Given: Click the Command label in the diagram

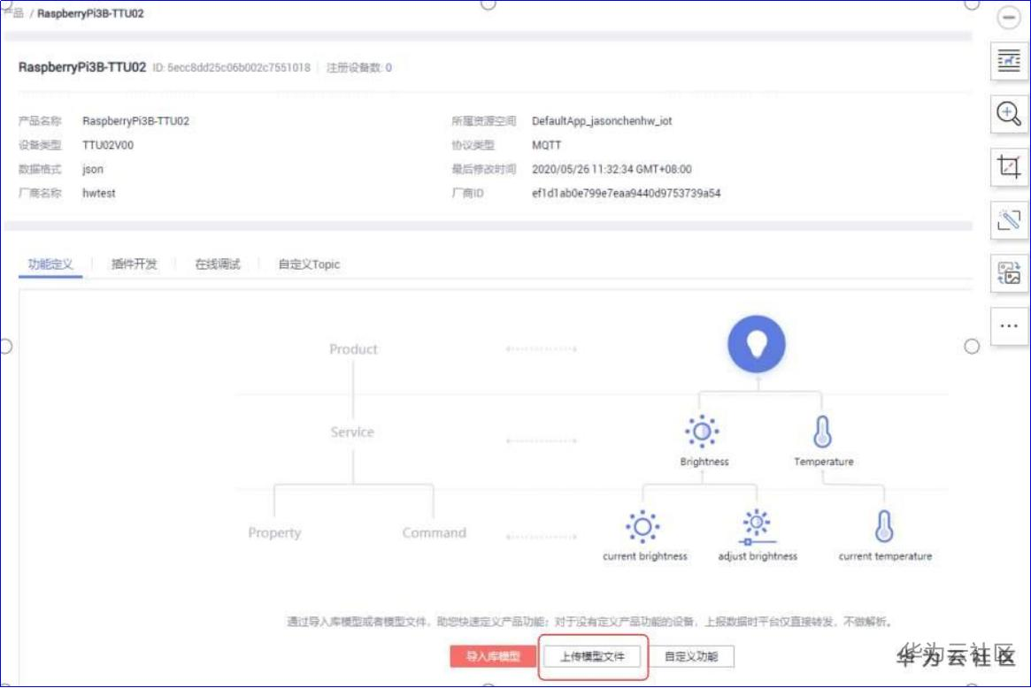Looking at the screenshot, I should 434,532.
